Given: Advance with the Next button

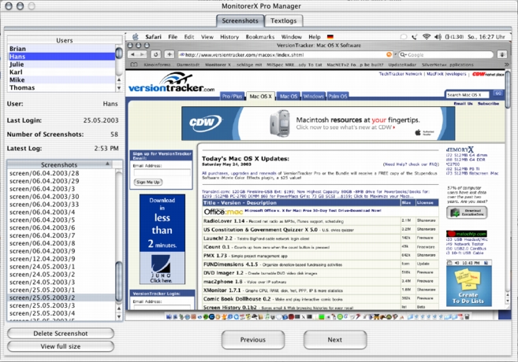Looking at the screenshot, I should pyautogui.click(x=335, y=340).
